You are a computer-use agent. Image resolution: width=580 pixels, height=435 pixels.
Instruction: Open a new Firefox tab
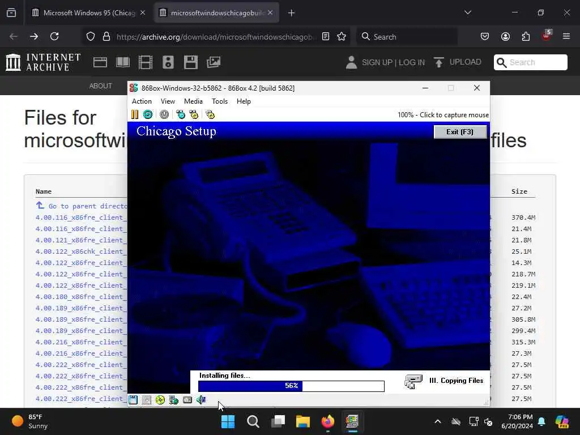pyautogui.click(x=291, y=13)
